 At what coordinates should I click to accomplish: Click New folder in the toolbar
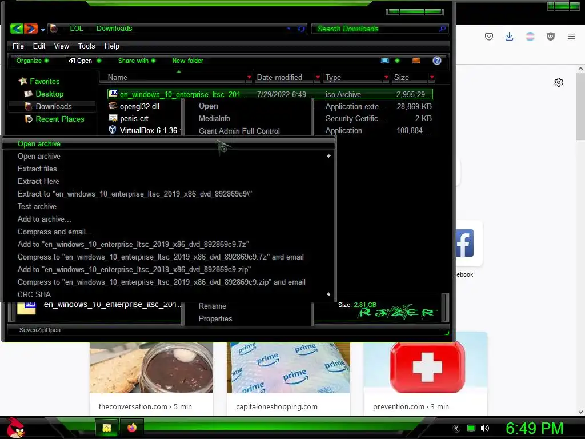187,61
